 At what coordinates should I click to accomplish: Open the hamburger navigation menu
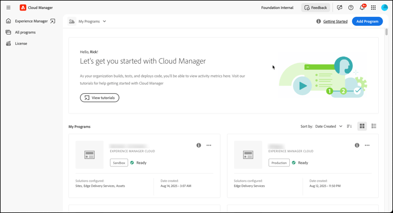point(8,8)
